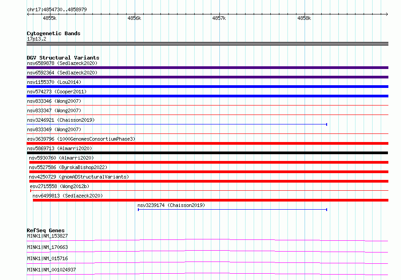401x280 pixels.
Task: Click the blue bar under nsv1155370
Action: pyautogui.click(x=207, y=87)
